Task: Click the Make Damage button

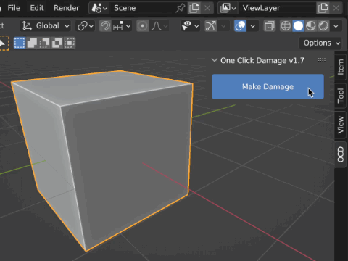Action: [x=268, y=86]
